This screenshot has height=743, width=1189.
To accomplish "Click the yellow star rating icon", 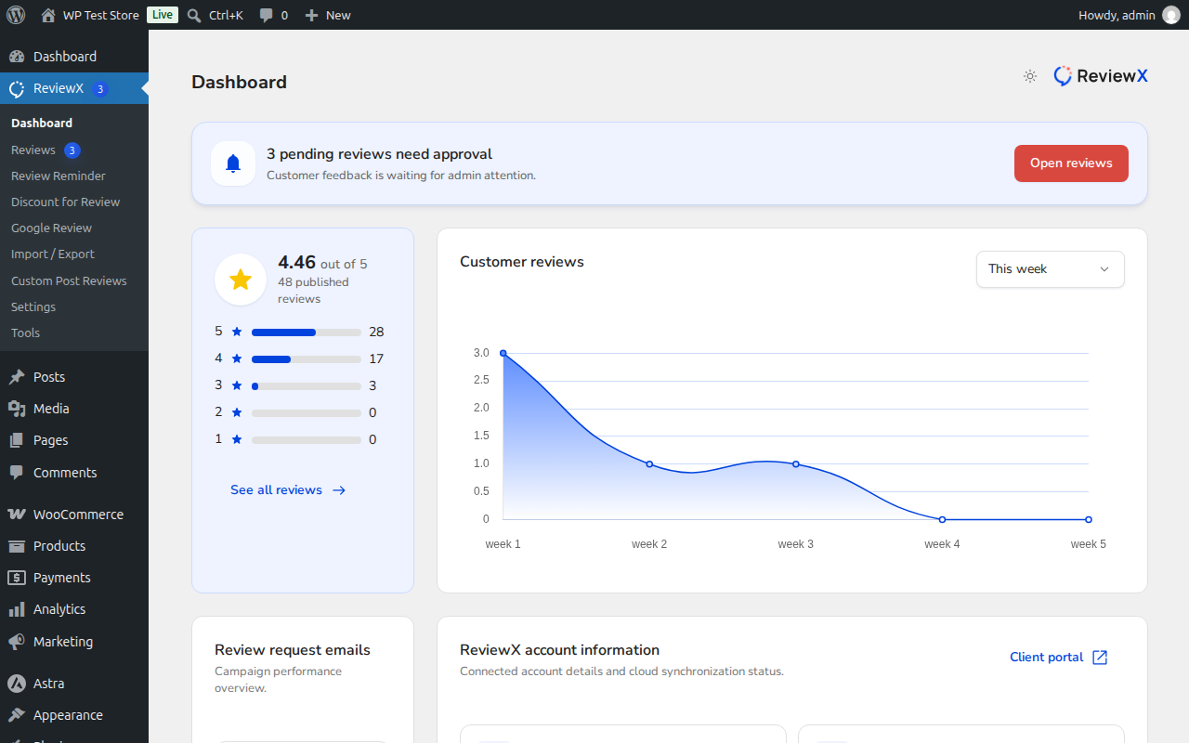I will pyautogui.click(x=241, y=280).
